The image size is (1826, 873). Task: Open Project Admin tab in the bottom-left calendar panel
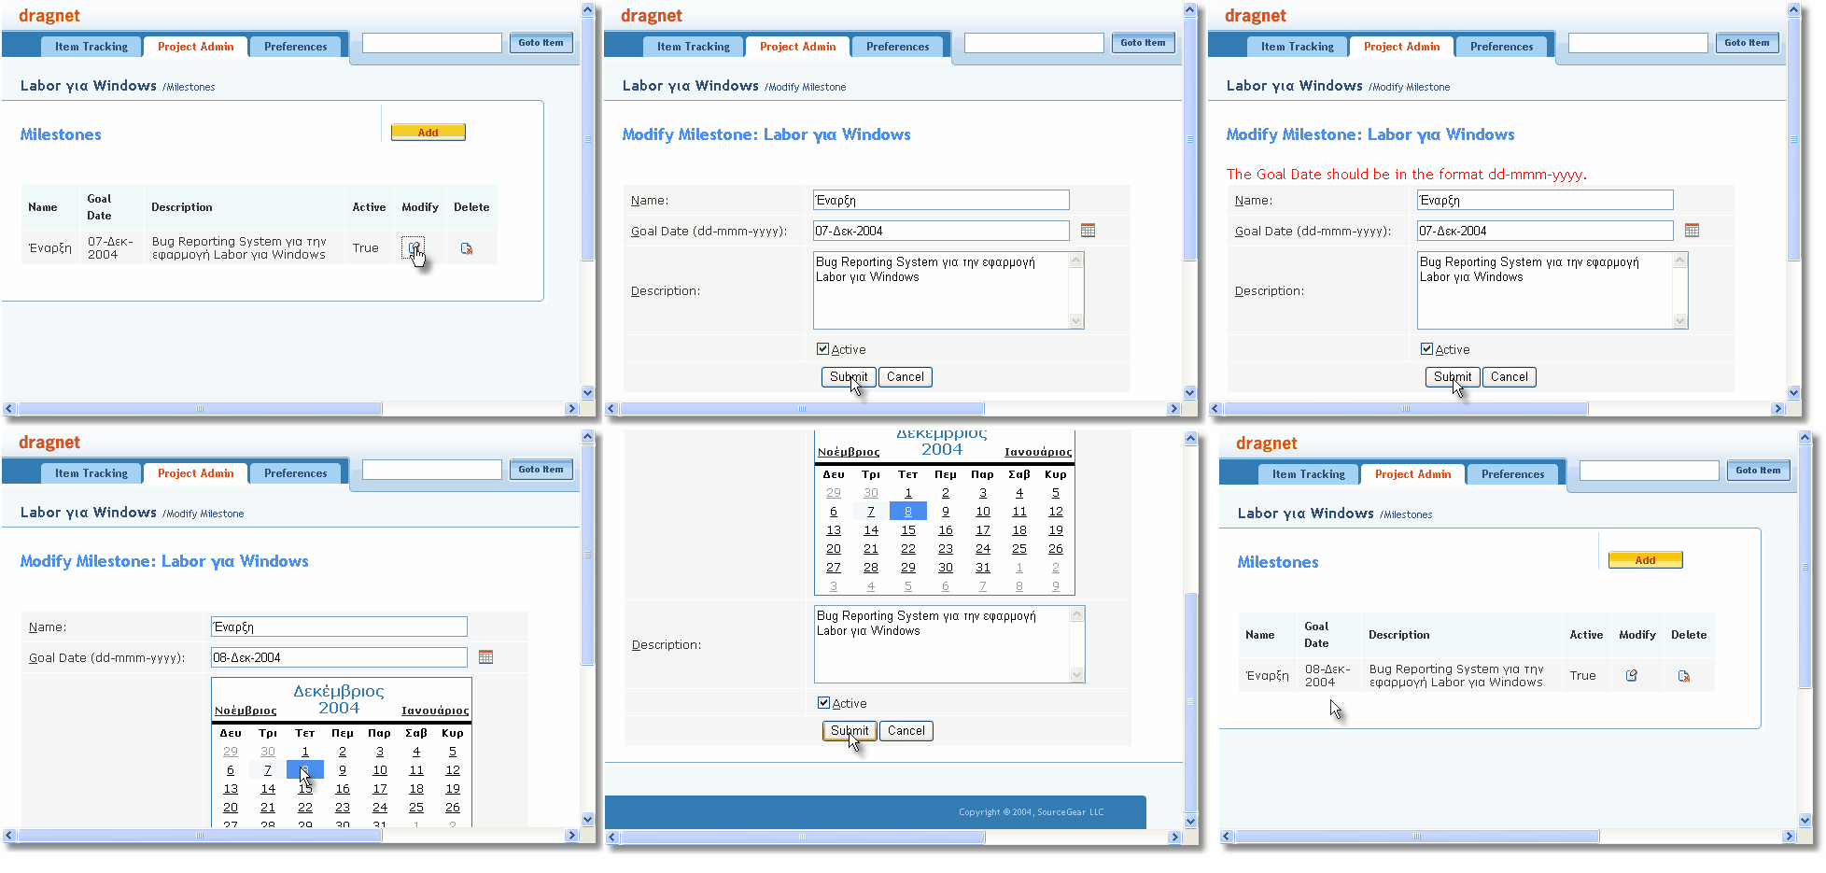point(196,473)
